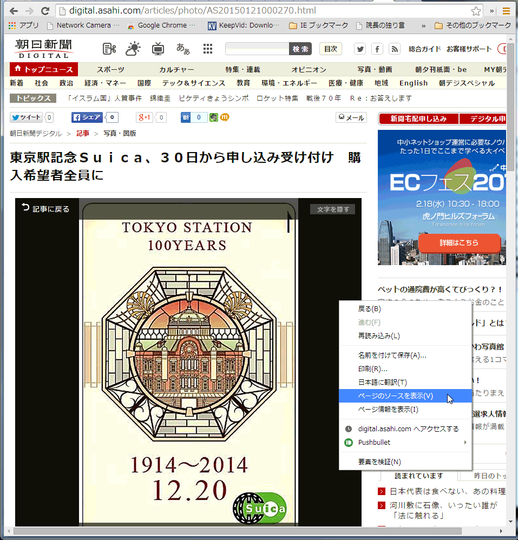Click the 文字を隠す button
The height and width of the screenshot is (540, 518).
(333, 209)
